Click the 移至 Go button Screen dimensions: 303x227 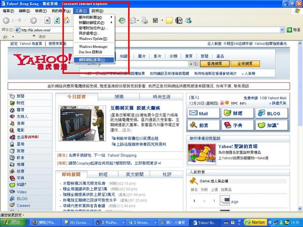coord(294,30)
